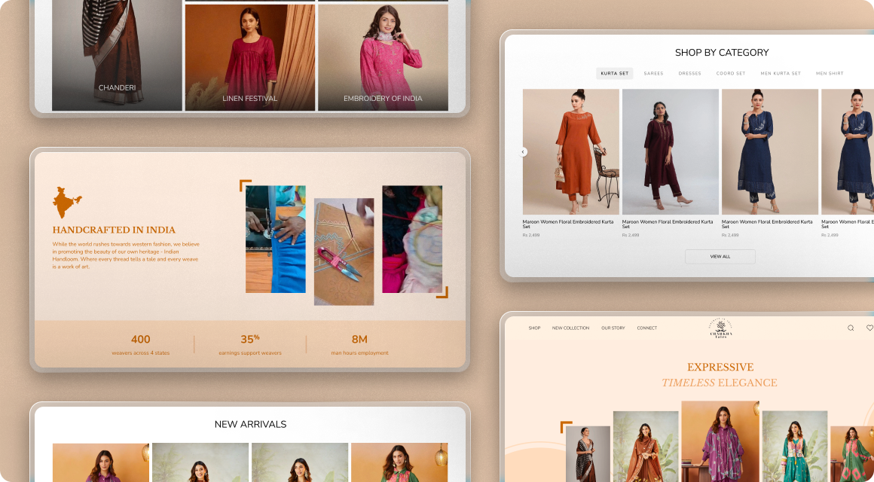
Task: Click the teal outfit hero image
Action: coord(795,447)
